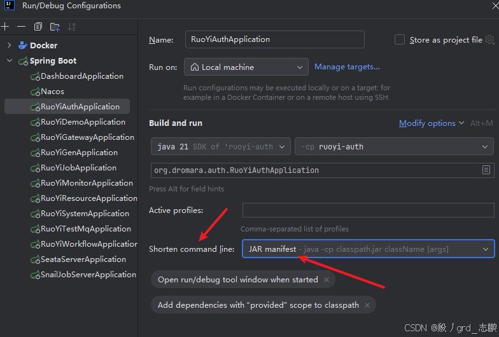Viewport: 499px width, 337px height.
Task: Open the Shorten command line JAR manifest dropdown
Action: (368, 249)
